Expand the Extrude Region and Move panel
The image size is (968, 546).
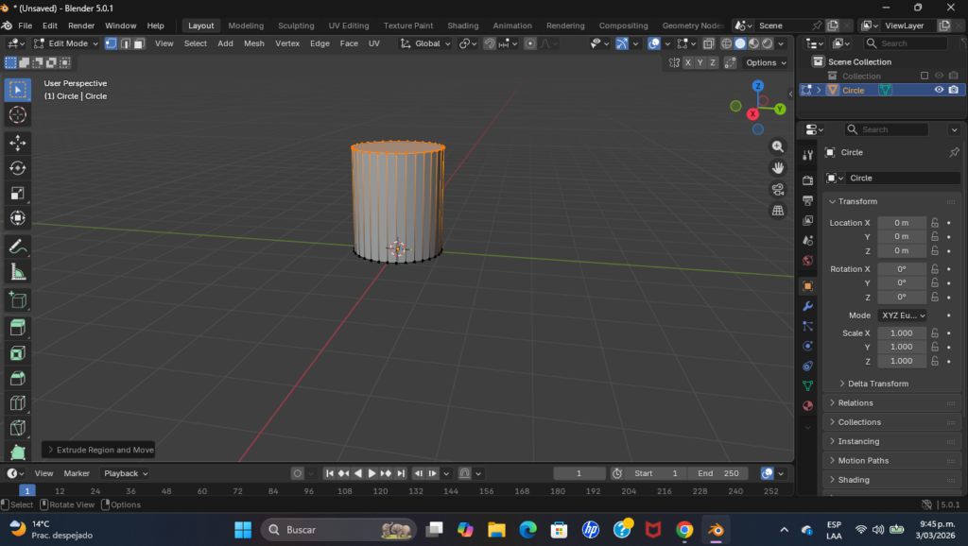pyautogui.click(x=98, y=450)
